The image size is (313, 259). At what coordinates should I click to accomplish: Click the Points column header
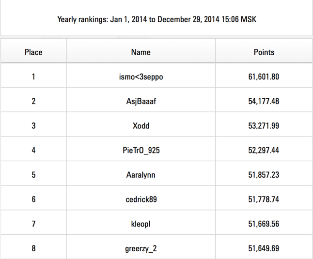click(x=264, y=52)
